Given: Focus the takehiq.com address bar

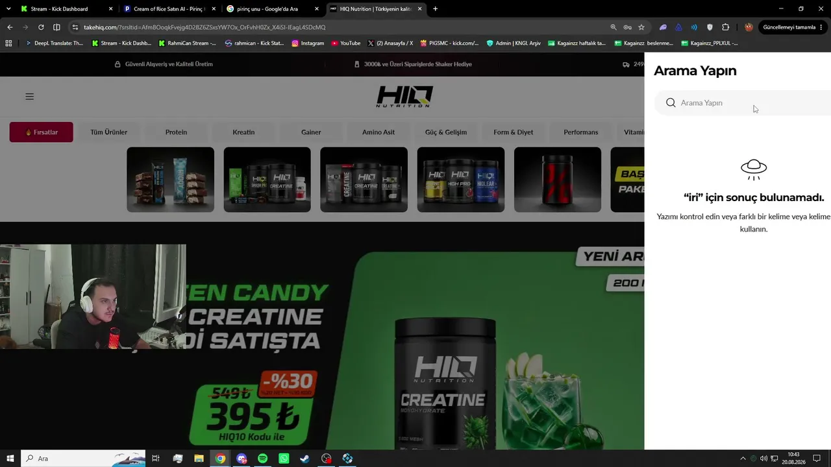Looking at the screenshot, I should click(338, 27).
